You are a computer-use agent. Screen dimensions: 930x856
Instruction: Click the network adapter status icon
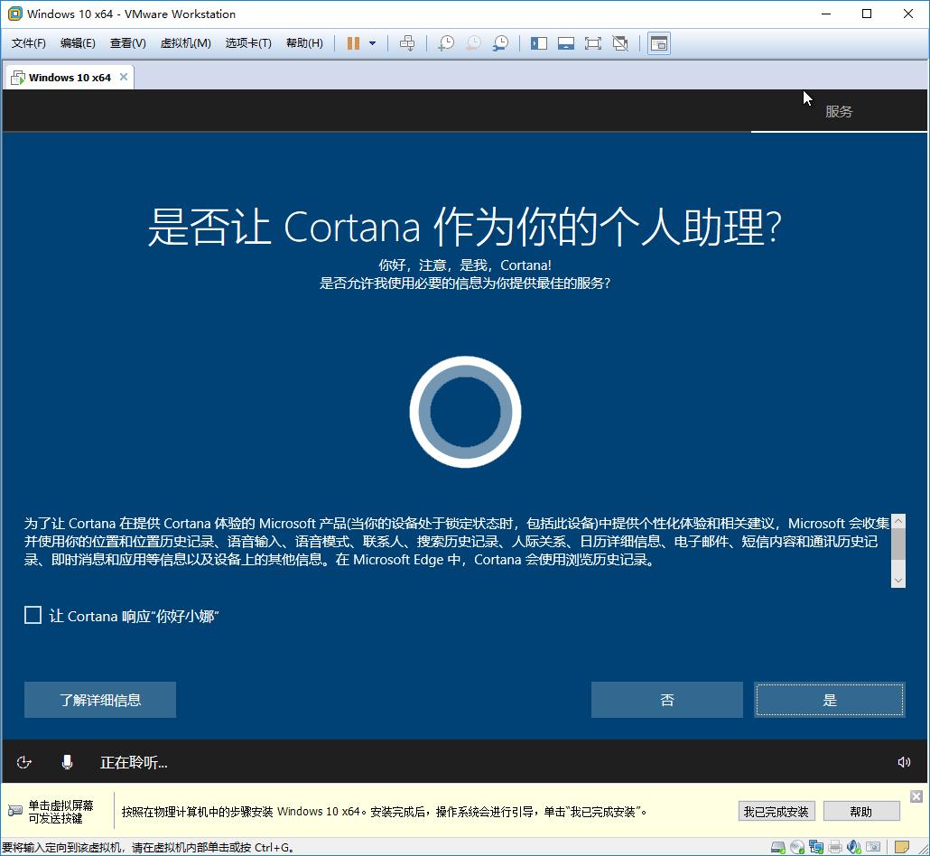click(816, 847)
